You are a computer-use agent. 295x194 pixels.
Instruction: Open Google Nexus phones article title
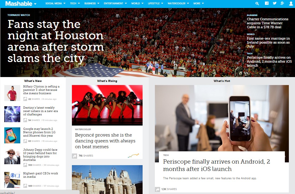[x=39, y=132]
